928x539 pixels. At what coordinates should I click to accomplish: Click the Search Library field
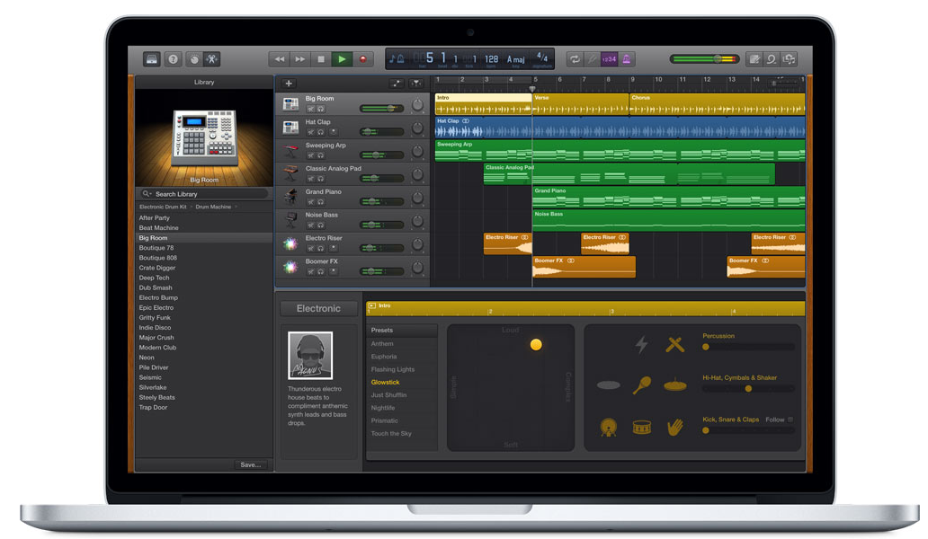(204, 194)
